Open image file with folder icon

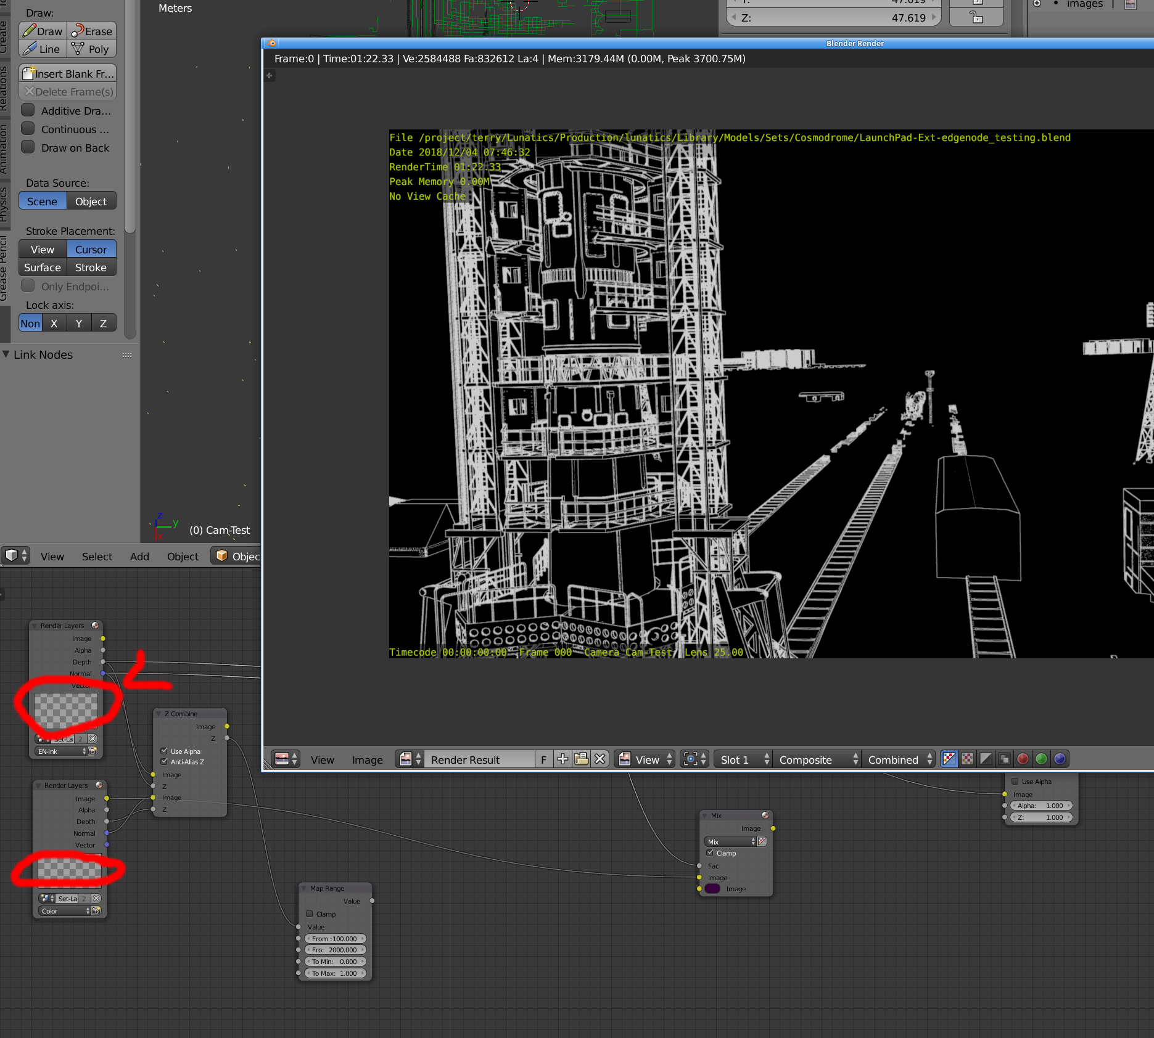coord(581,759)
